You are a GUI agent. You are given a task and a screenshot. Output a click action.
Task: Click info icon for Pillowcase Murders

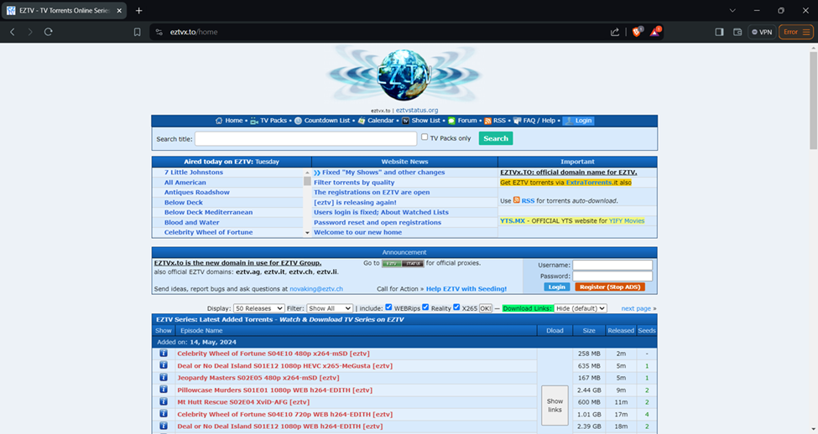point(164,390)
